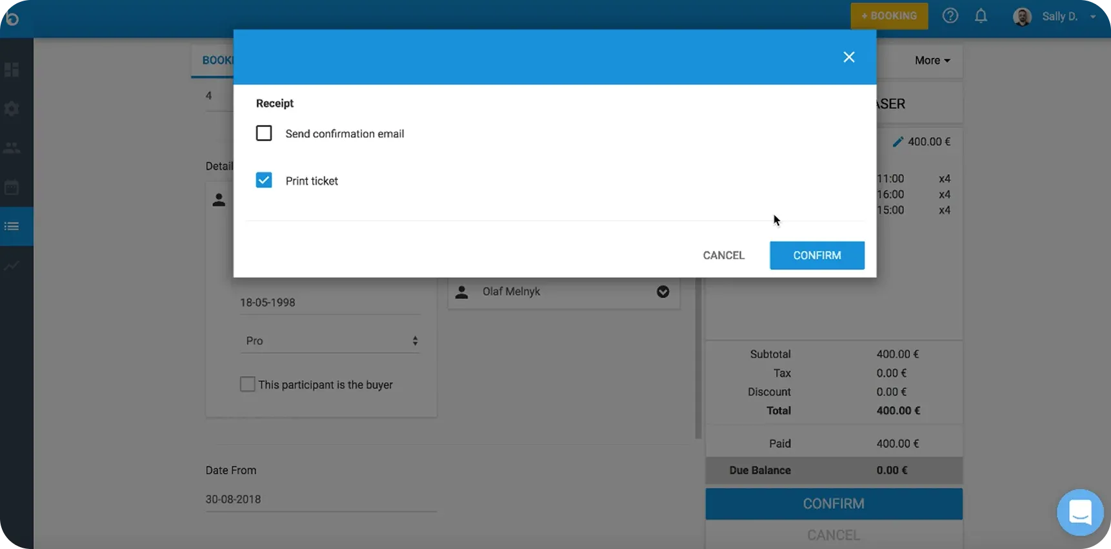Enable Send confirmation email checkbox
This screenshot has width=1111, height=549.
coord(264,133)
